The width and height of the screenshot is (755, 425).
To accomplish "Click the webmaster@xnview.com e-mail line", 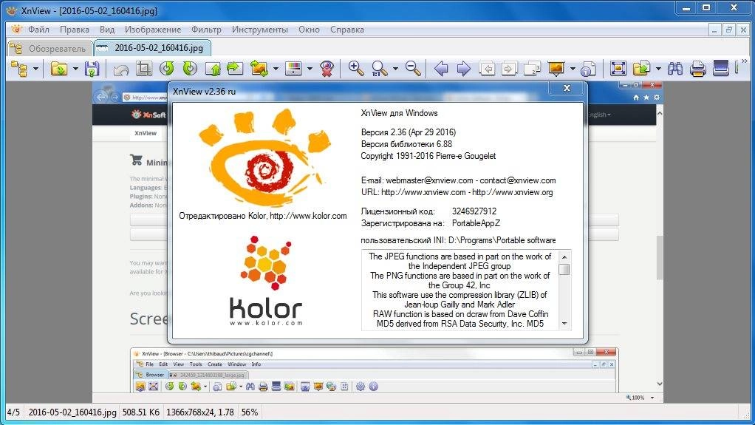I will tap(458, 180).
